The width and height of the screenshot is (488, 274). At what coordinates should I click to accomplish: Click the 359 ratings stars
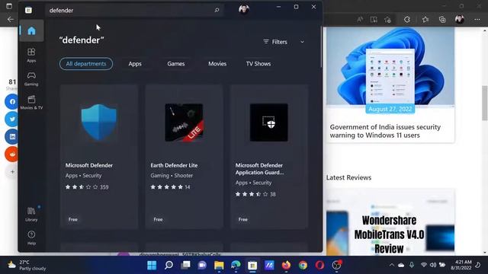82,187
